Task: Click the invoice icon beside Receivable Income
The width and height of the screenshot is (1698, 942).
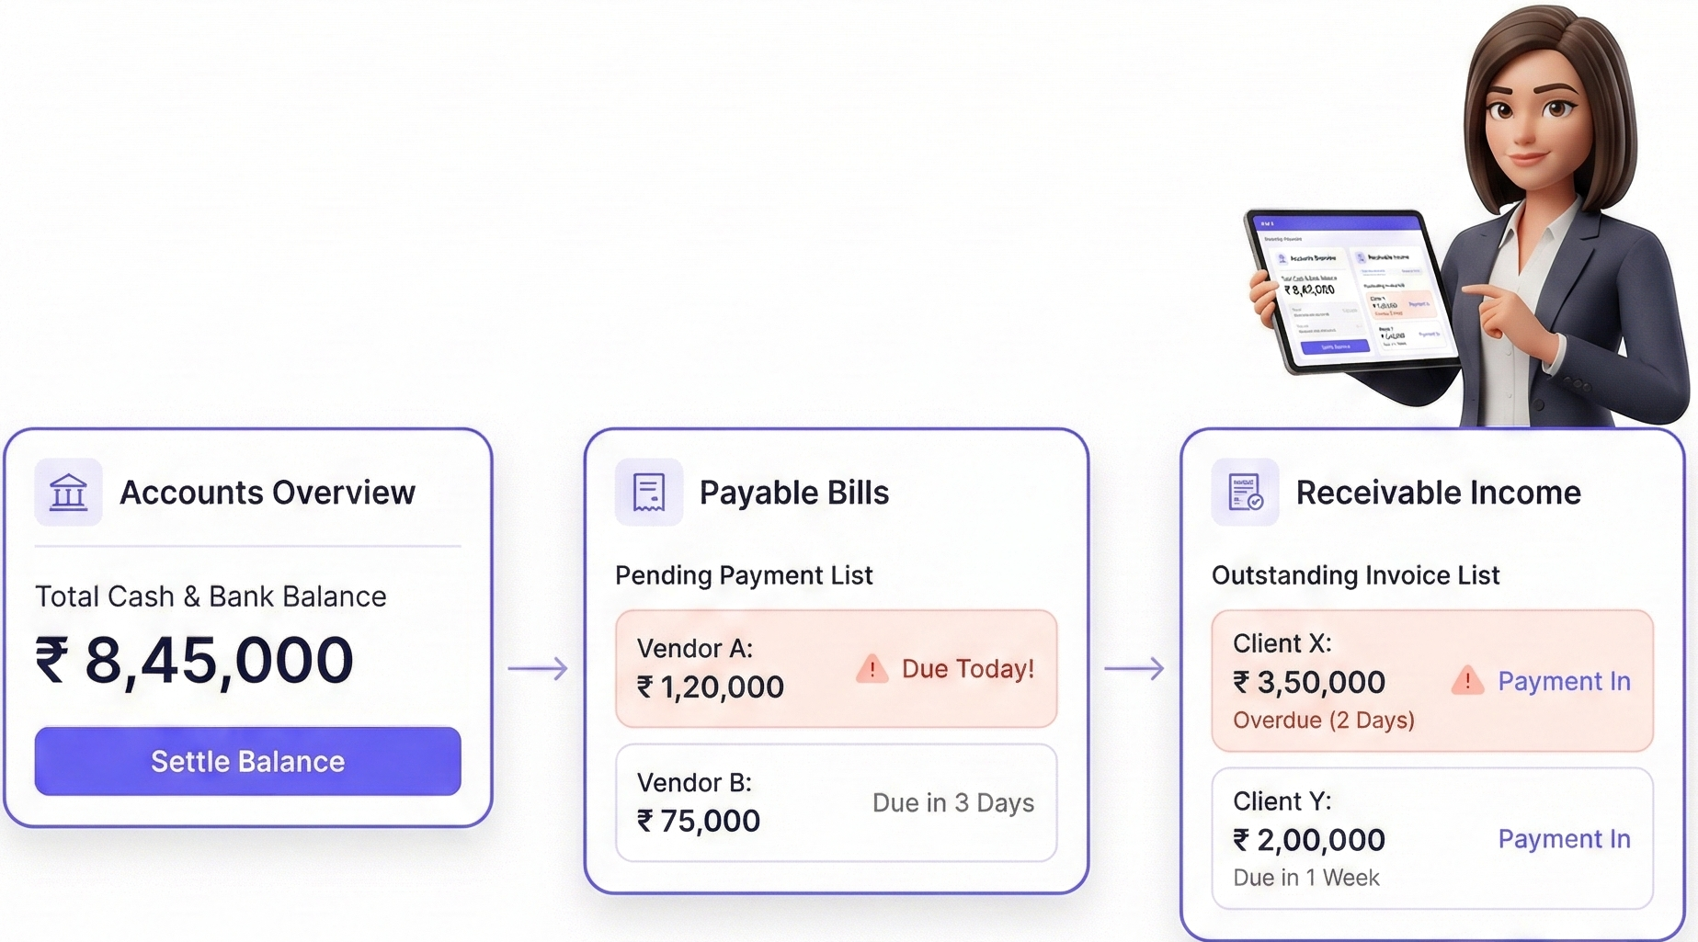Action: click(x=1245, y=492)
